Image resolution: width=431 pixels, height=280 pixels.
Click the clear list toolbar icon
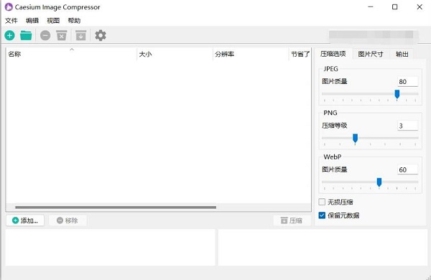point(62,35)
